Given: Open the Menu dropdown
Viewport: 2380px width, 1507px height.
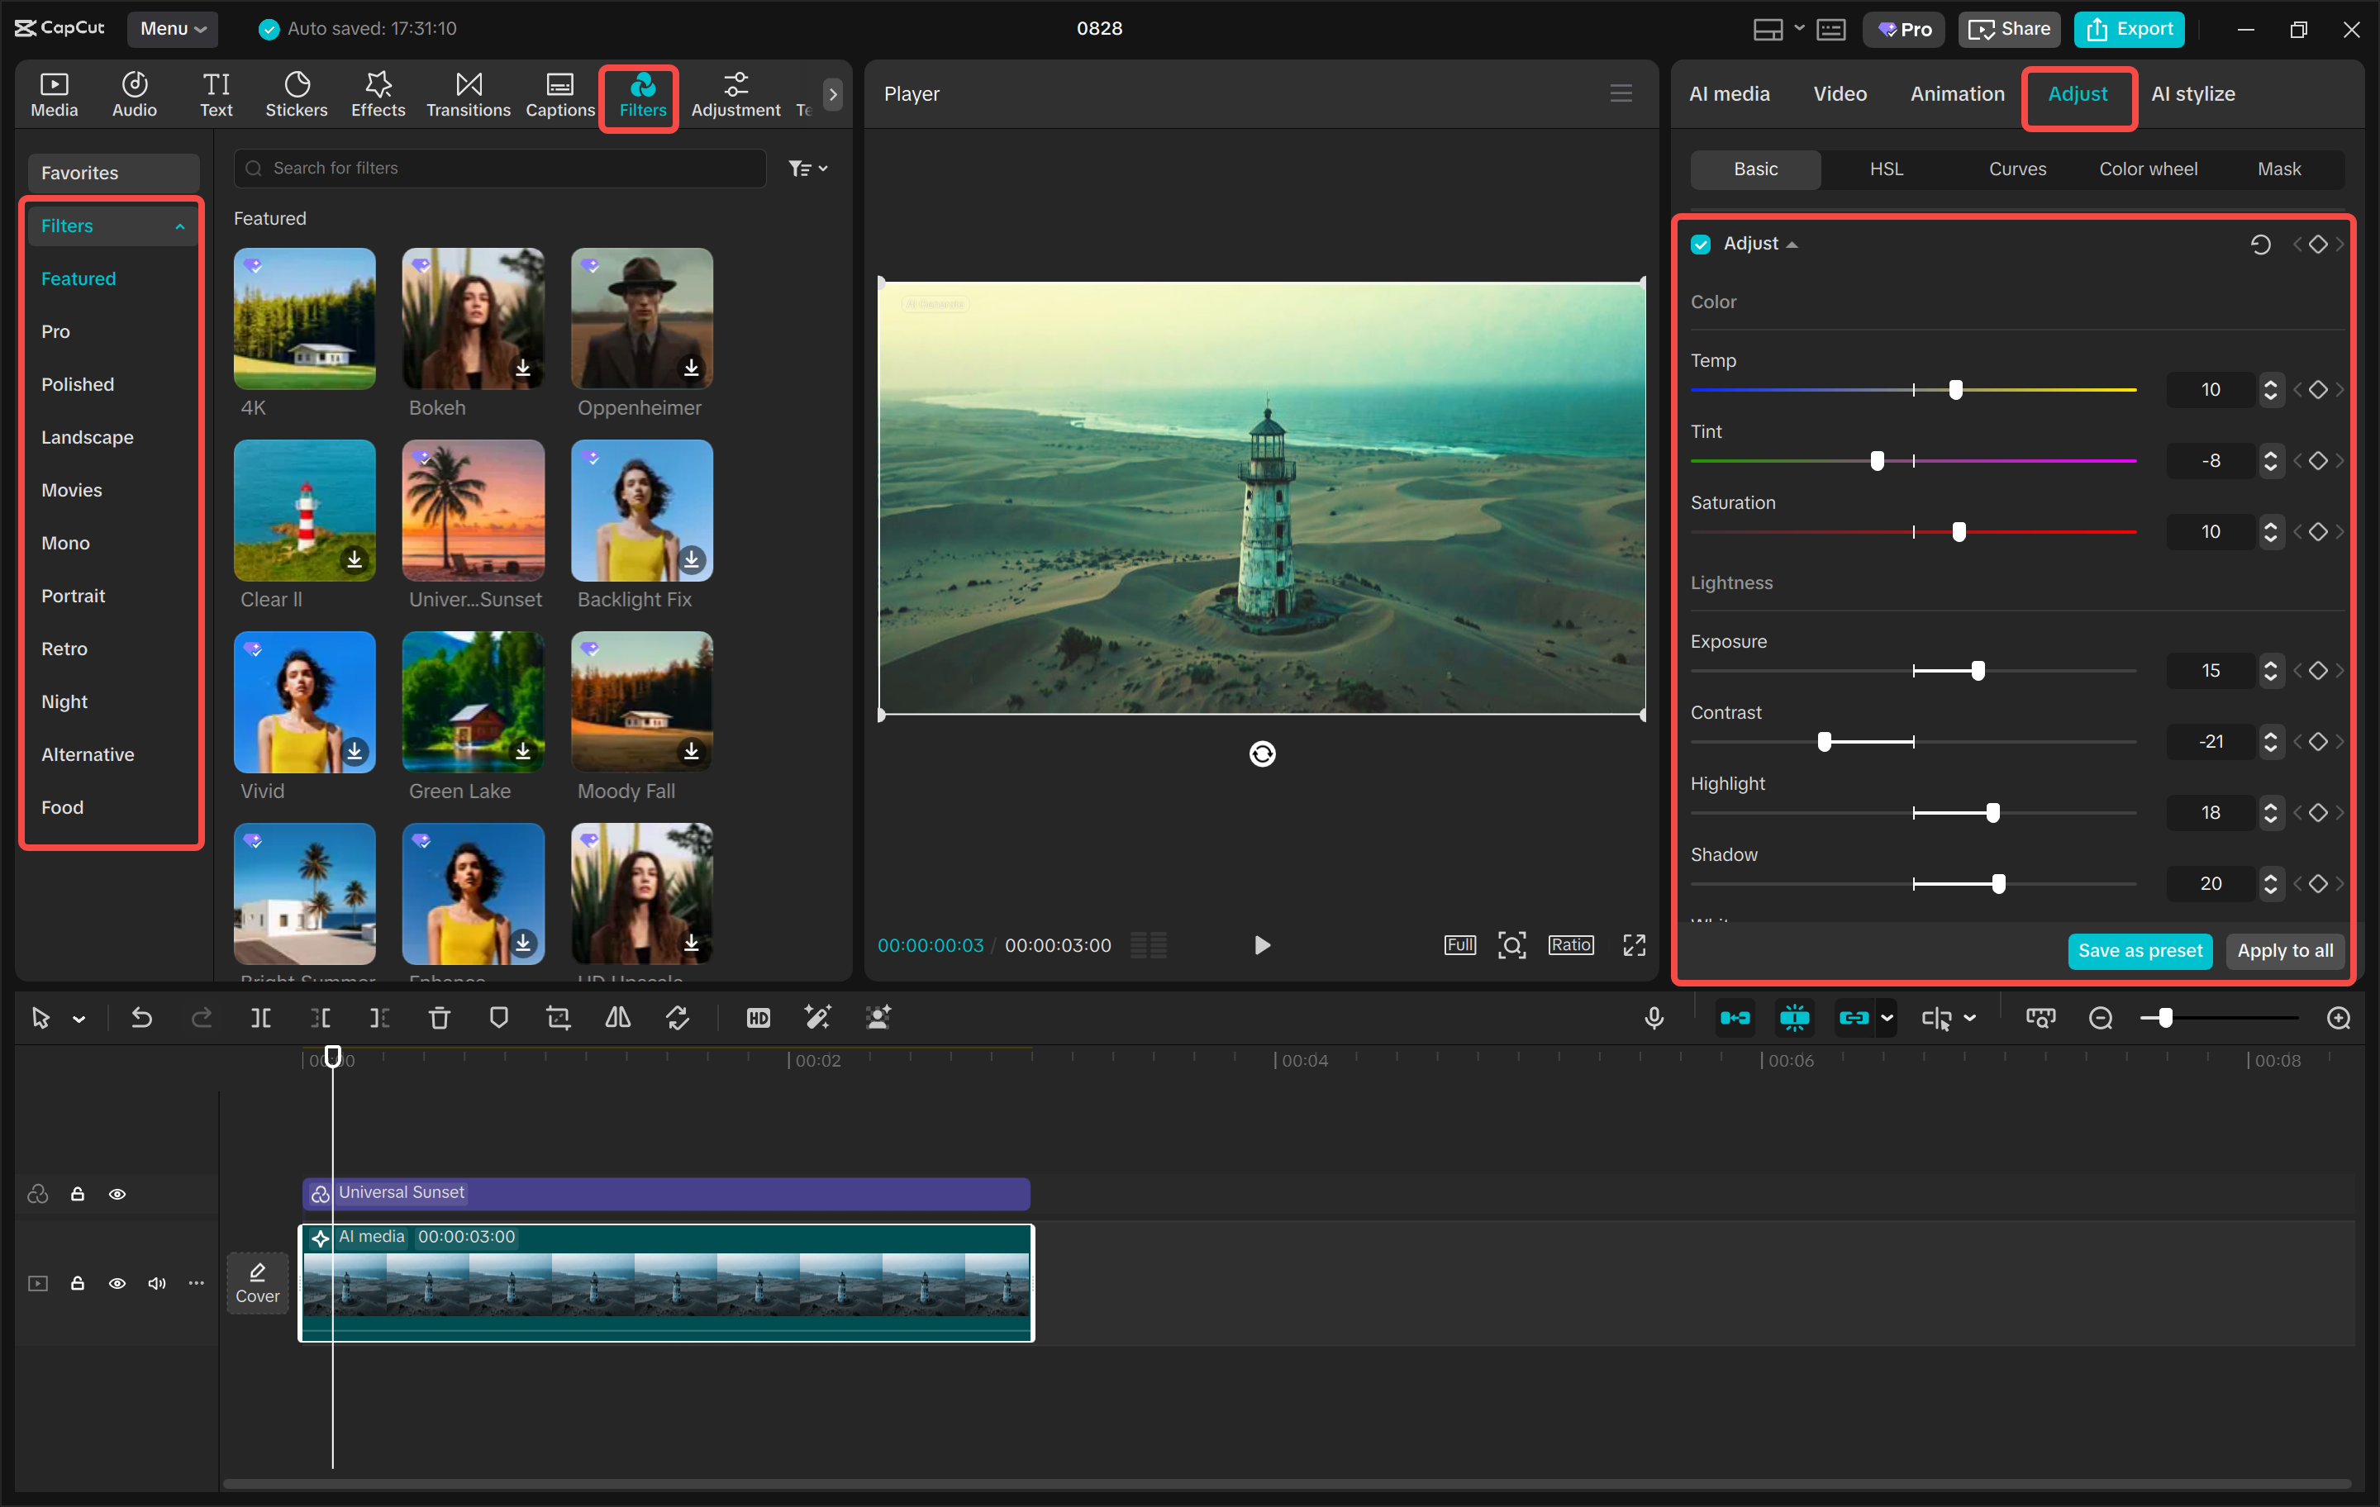Looking at the screenshot, I should point(173,29).
